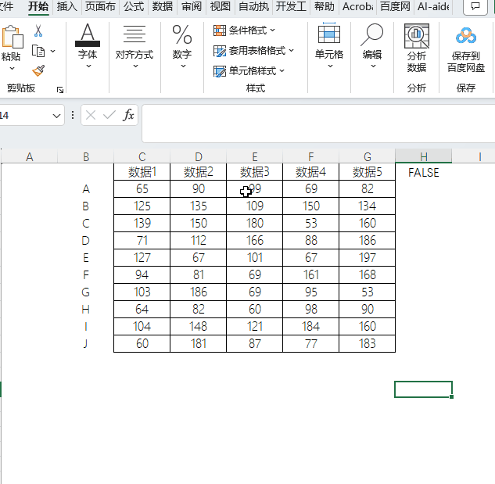Select cell with value 125
Screen dimensions: 495x484
point(142,206)
